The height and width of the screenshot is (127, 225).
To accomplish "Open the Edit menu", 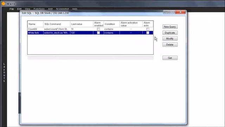I will pyautogui.click(x=19, y=9).
